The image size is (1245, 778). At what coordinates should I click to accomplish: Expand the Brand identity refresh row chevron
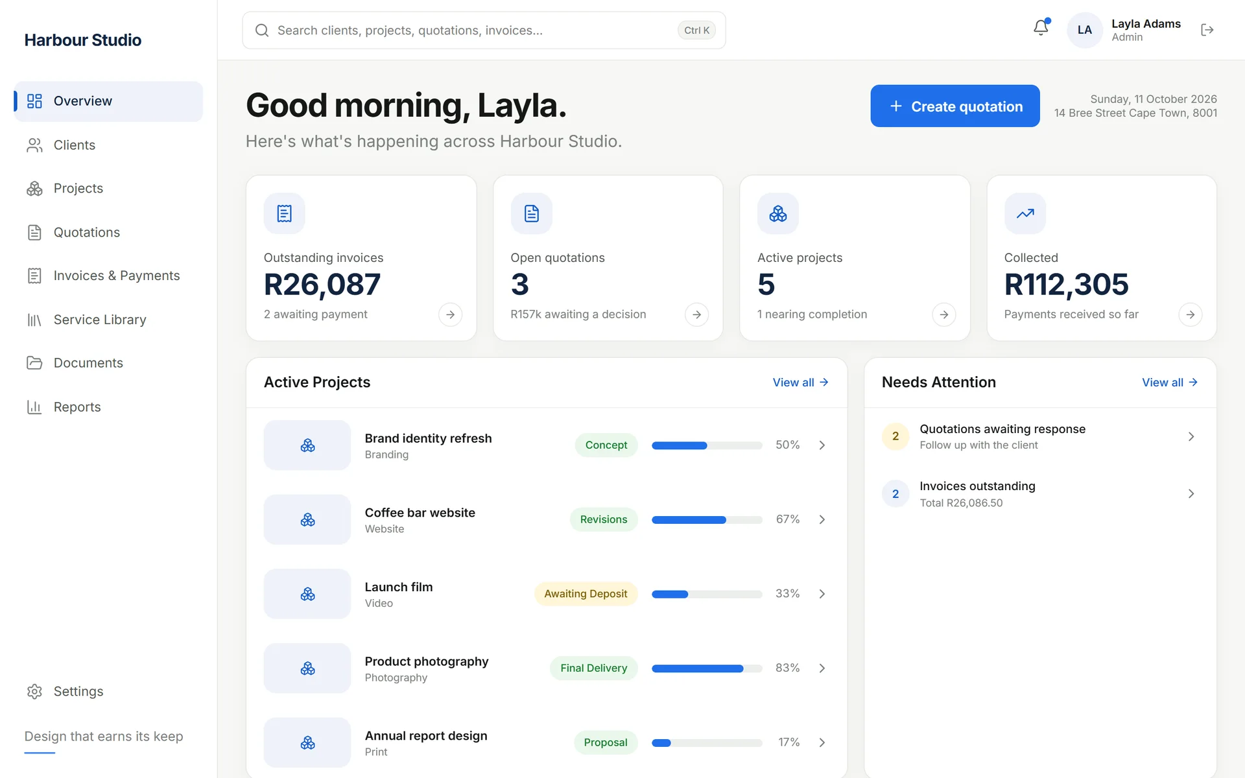tap(822, 445)
